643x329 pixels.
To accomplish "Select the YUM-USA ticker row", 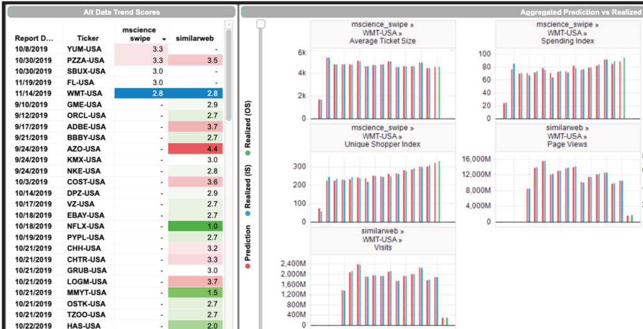I will pyautogui.click(x=116, y=49).
